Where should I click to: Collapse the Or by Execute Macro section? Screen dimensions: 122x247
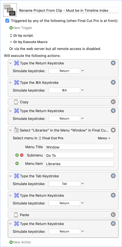11,42
